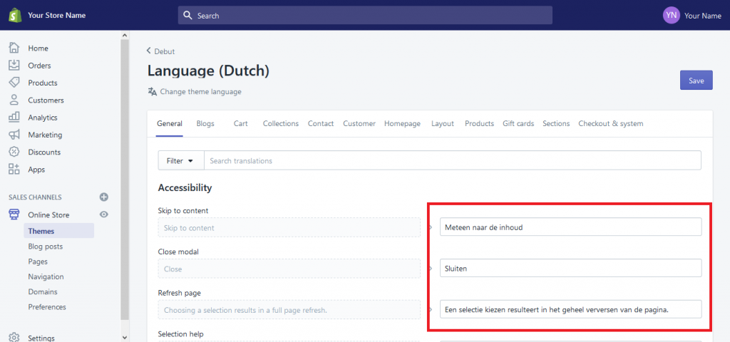Image resolution: width=730 pixels, height=342 pixels.
Task: Open Blog posts in the sidebar
Action: [x=45, y=246]
